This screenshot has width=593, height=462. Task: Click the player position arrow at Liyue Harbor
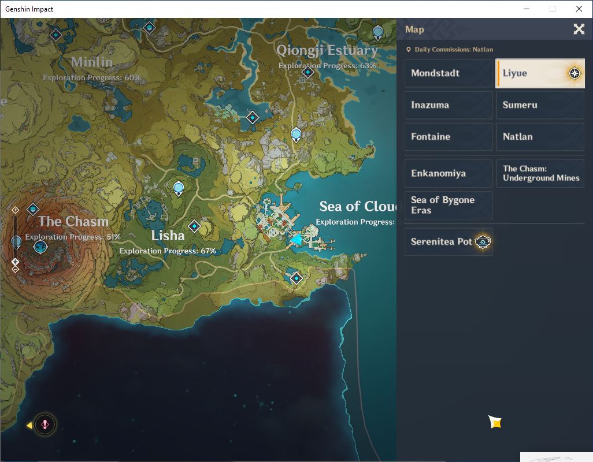[296, 240]
